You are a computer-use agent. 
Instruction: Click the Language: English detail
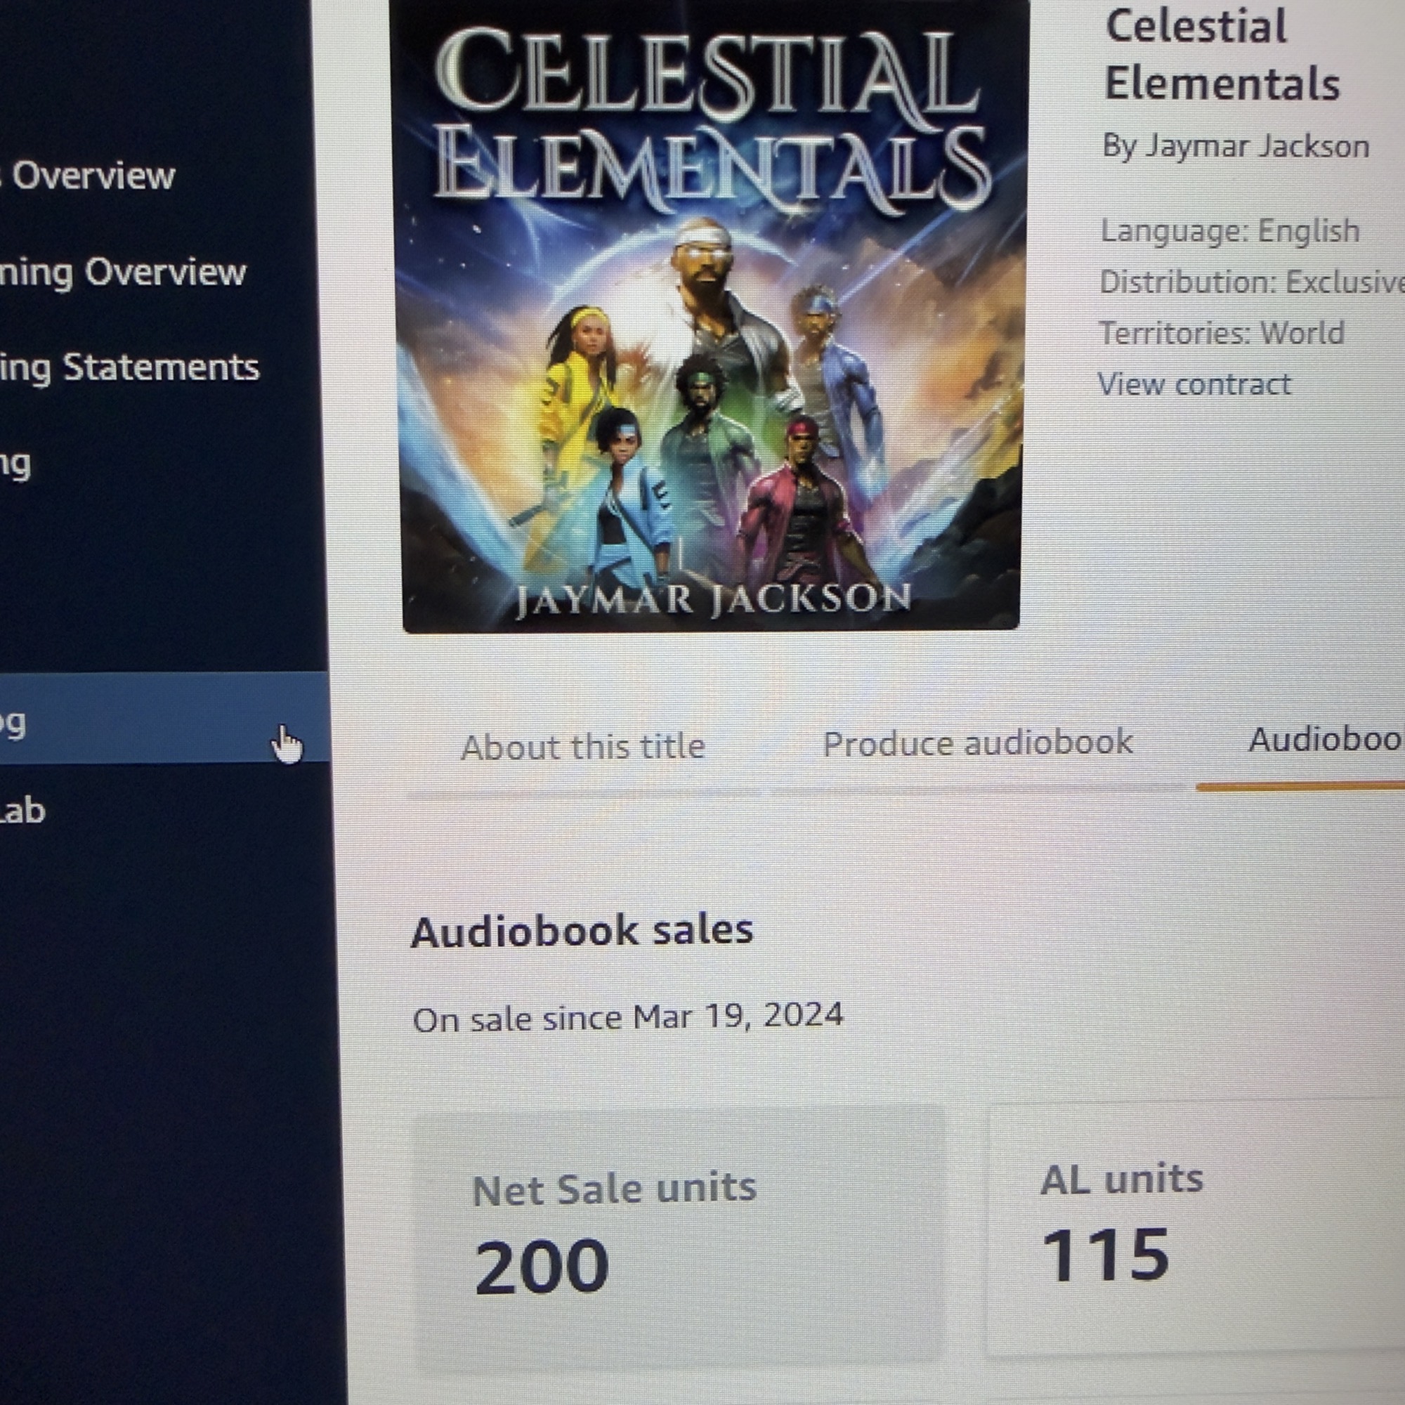pyautogui.click(x=1229, y=231)
